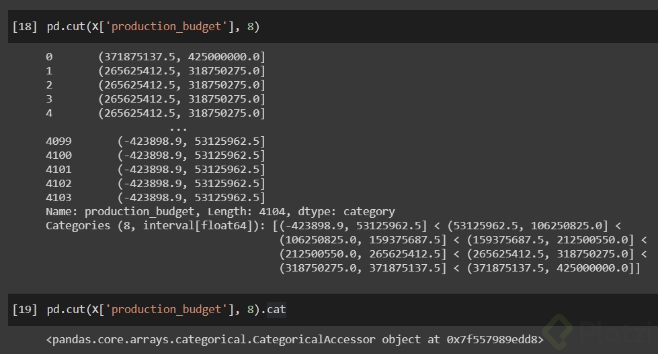Viewport: 658px width, 354px height.
Task: Click output row with index 2
Action: 155,85
